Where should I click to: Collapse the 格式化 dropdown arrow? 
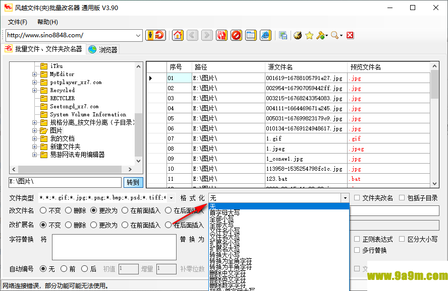coord(345,198)
